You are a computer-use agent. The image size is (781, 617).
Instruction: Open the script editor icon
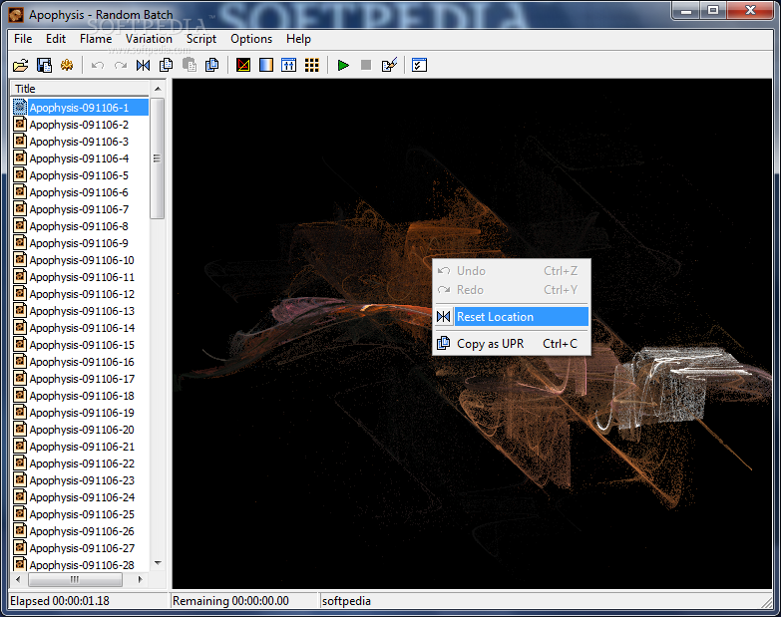(x=389, y=65)
